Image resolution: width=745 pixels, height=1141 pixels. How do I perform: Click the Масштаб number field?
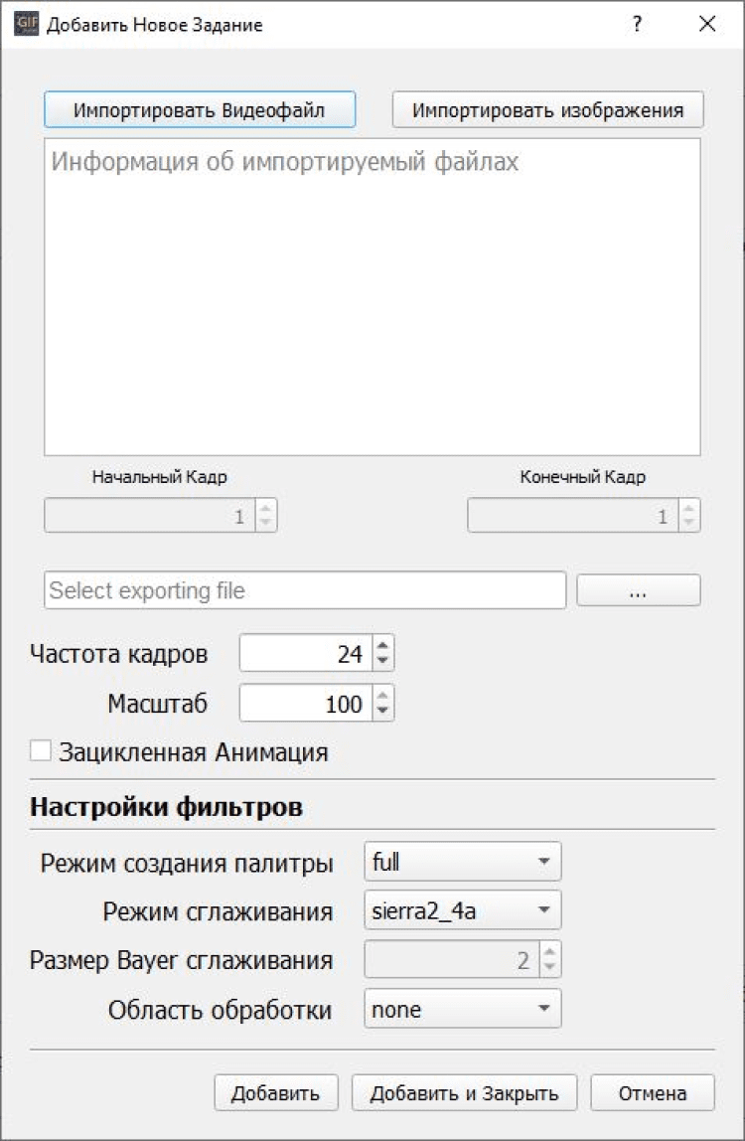coord(306,704)
